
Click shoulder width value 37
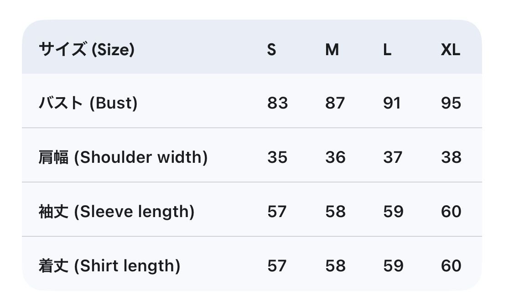point(393,157)
